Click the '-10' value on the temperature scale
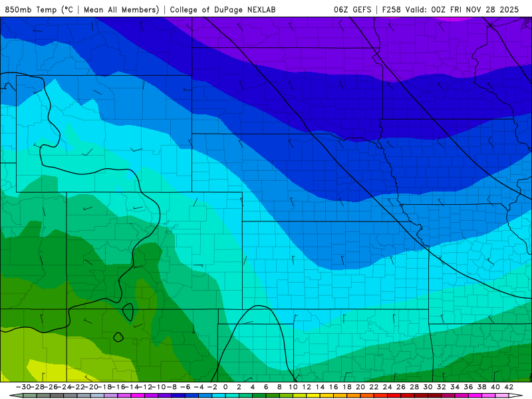This screenshot has width=532, height=399. coord(157,387)
